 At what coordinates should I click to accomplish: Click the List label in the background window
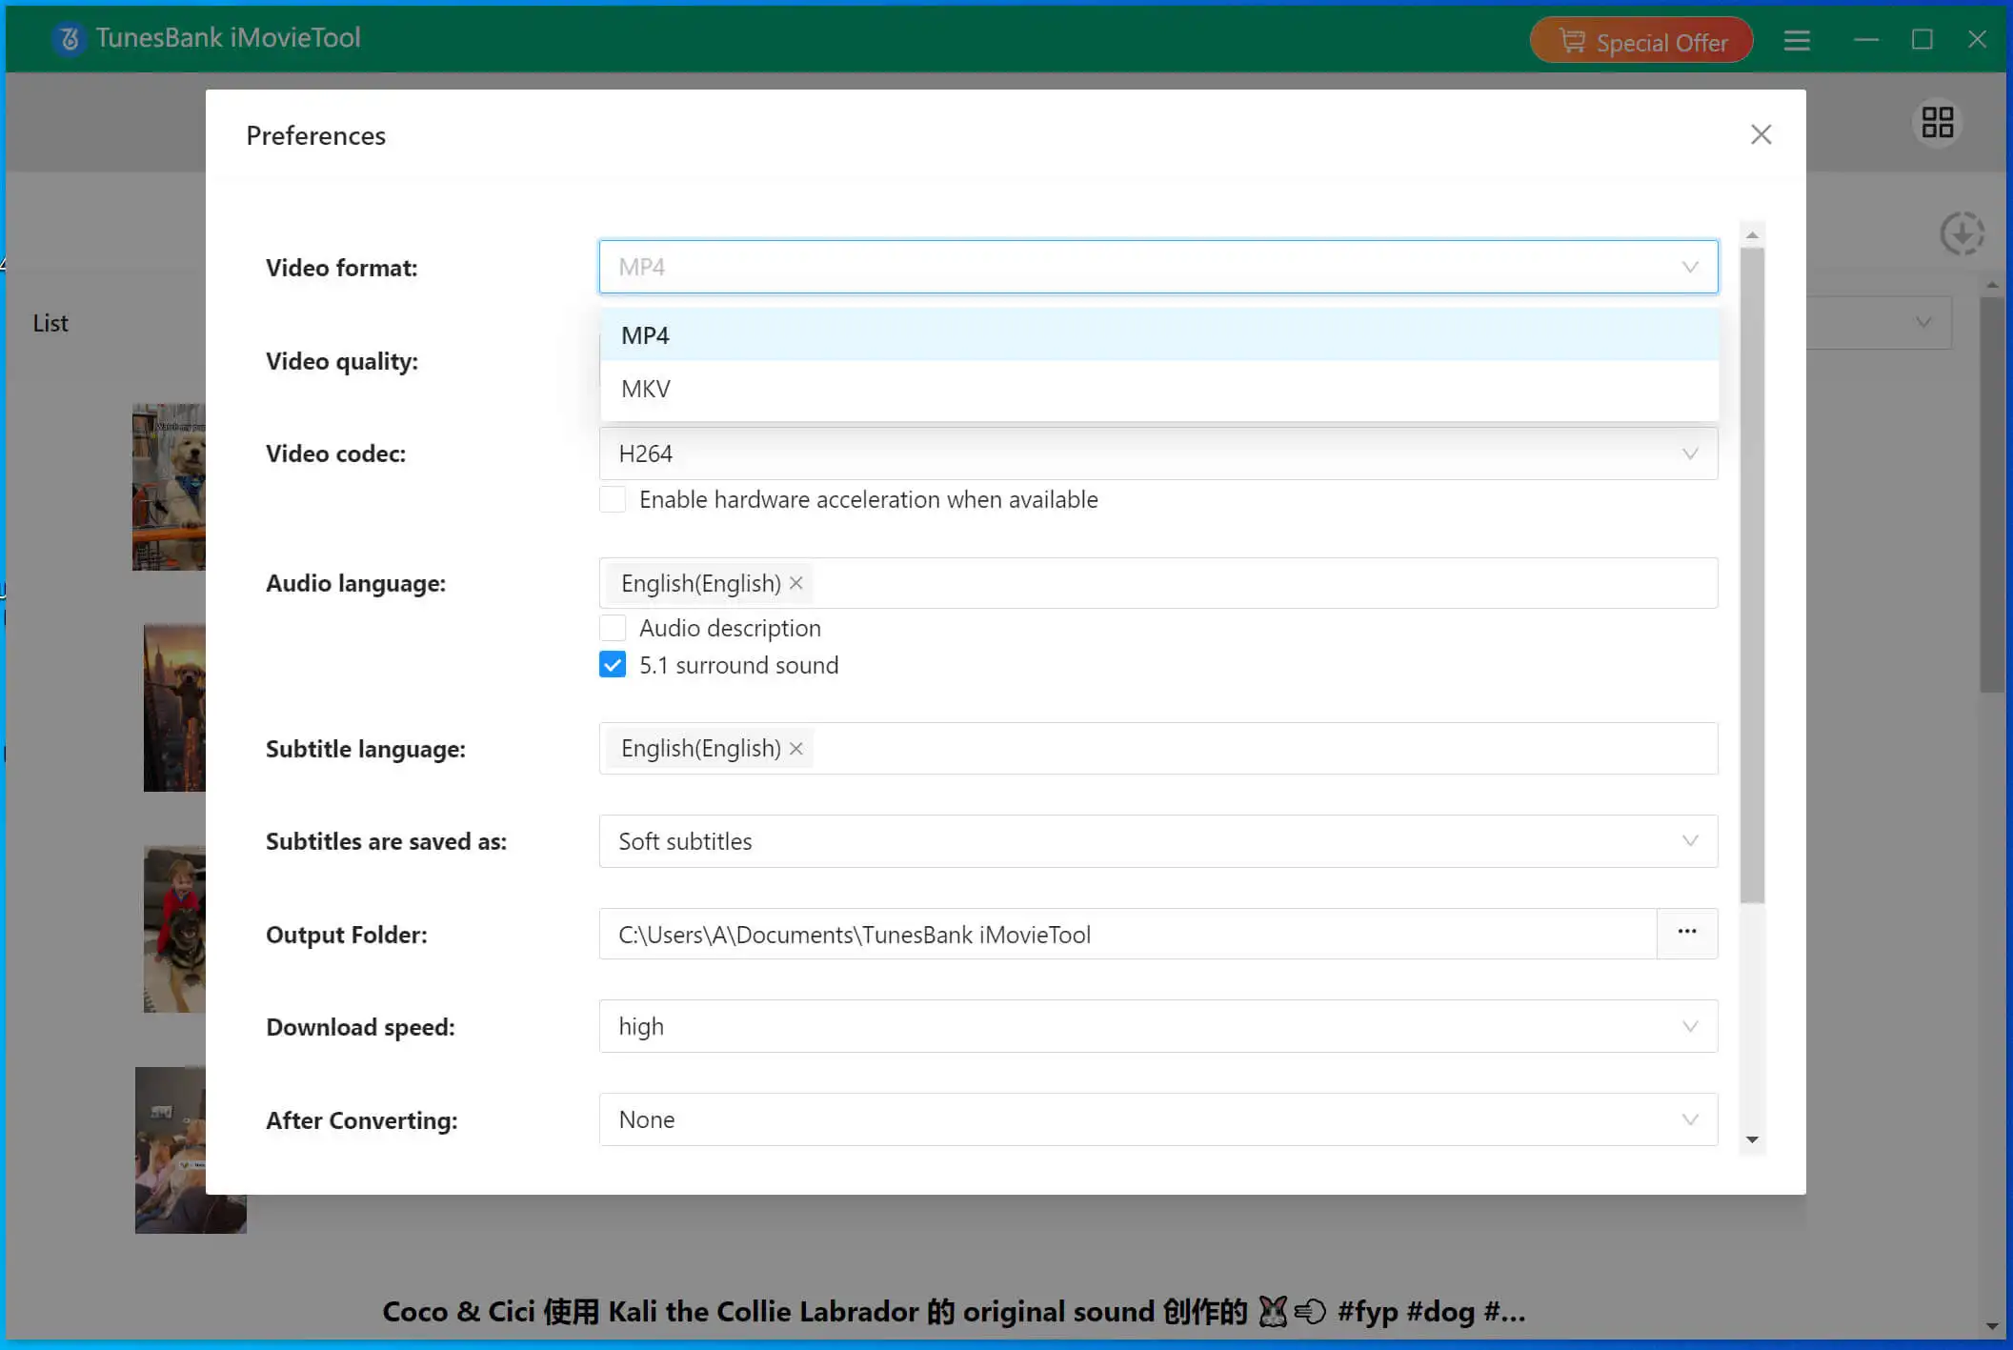click(x=50, y=324)
